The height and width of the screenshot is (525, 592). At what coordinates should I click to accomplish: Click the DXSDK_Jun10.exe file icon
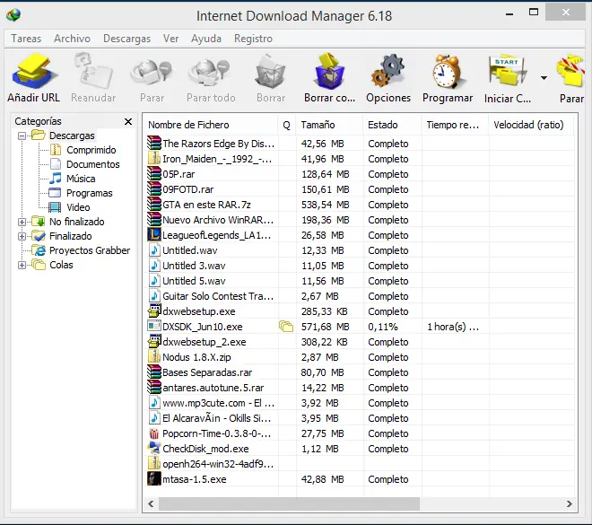pyautogui.click(x=154, y=327)
